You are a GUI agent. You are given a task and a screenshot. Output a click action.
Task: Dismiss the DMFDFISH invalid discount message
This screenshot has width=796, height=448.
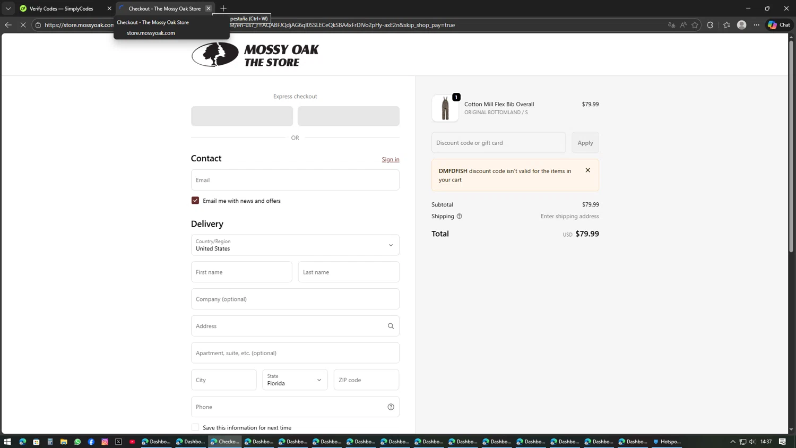(x=587, y=170)
